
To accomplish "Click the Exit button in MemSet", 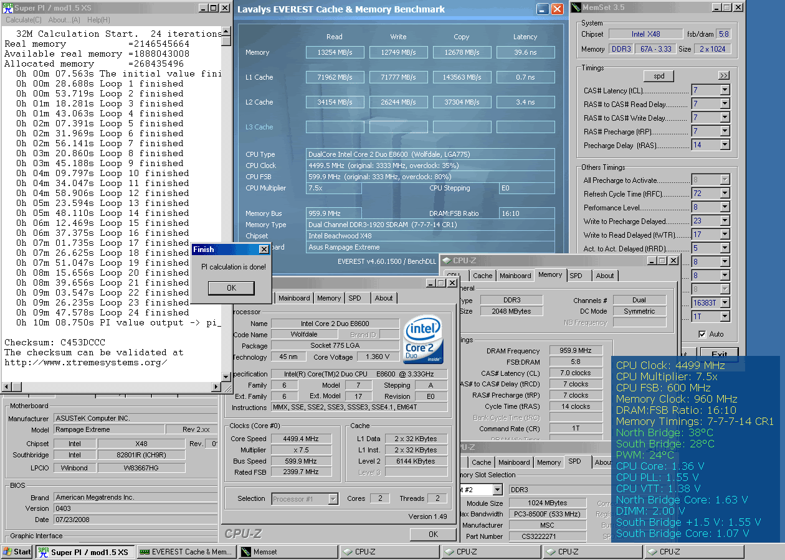I will [719, 354].
